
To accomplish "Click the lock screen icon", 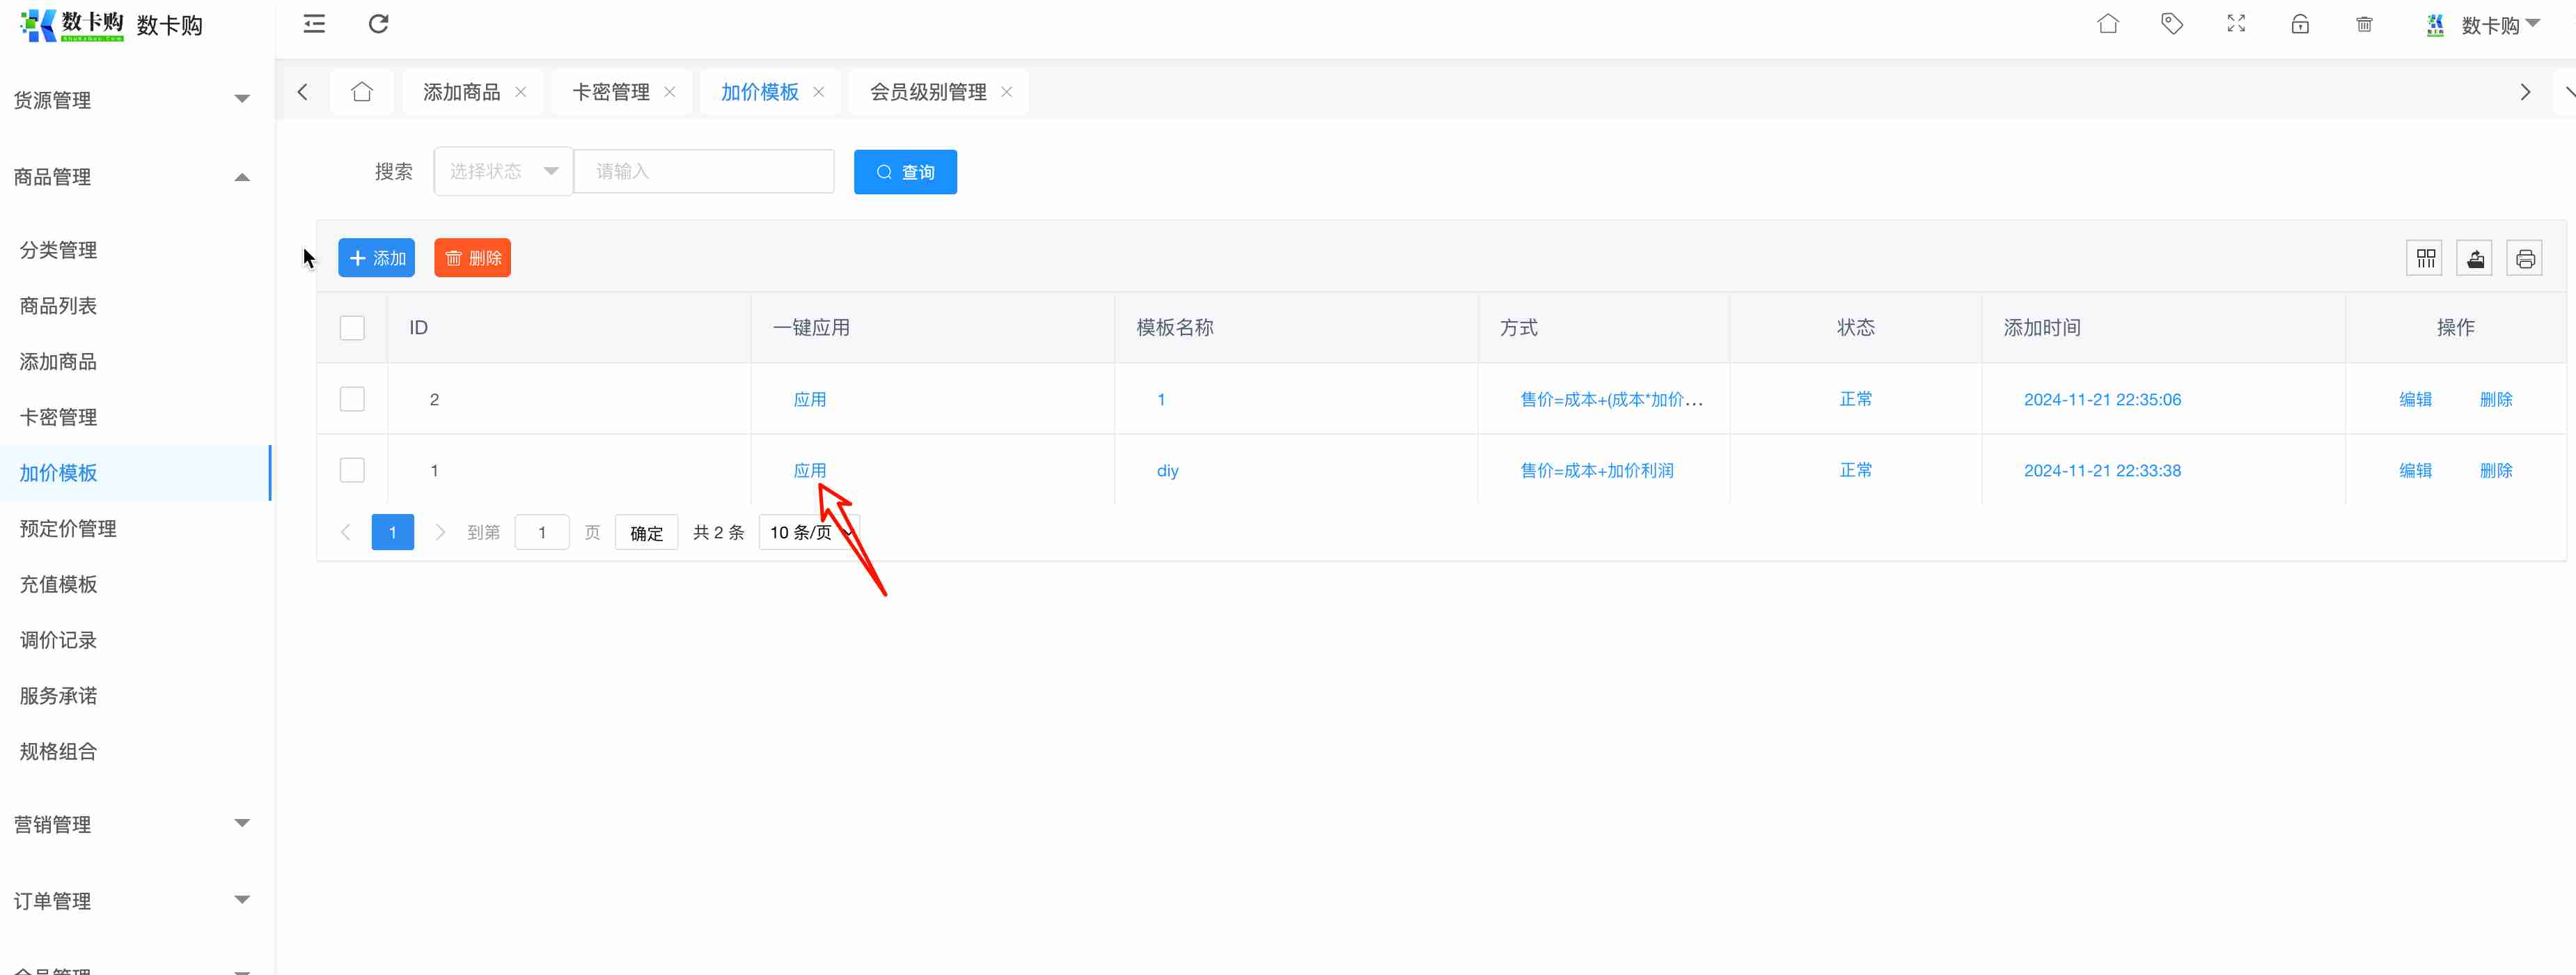I will click(x=2300, y=24).
